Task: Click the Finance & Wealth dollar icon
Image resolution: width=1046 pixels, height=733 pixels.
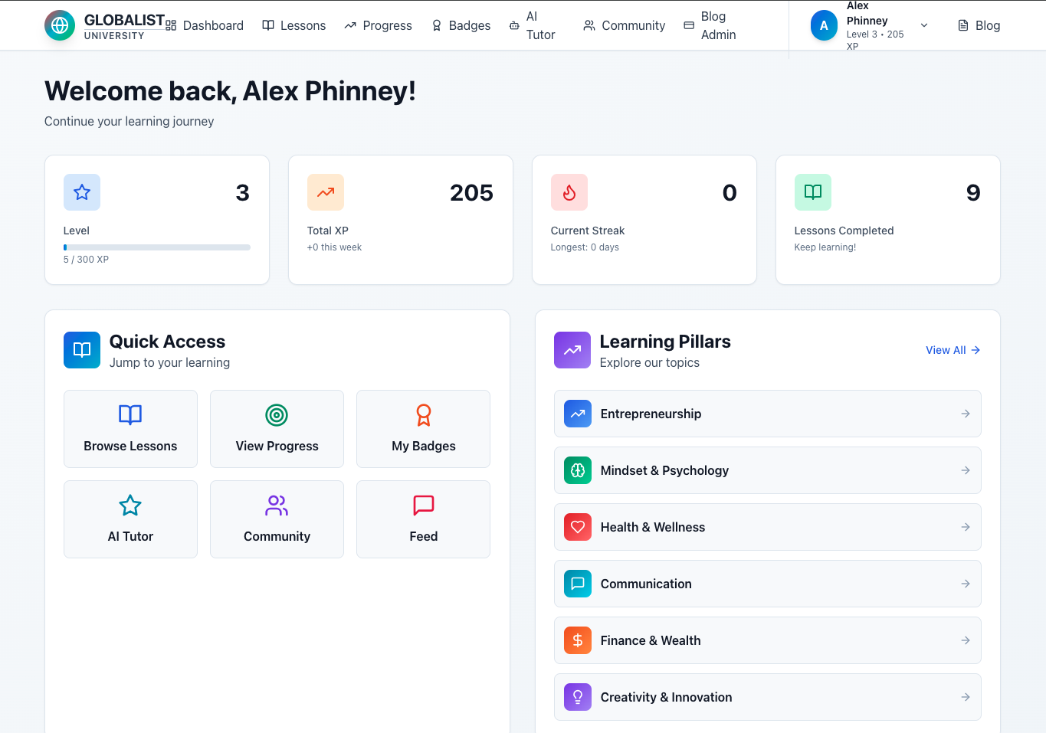Action: [x=578, y=640]
